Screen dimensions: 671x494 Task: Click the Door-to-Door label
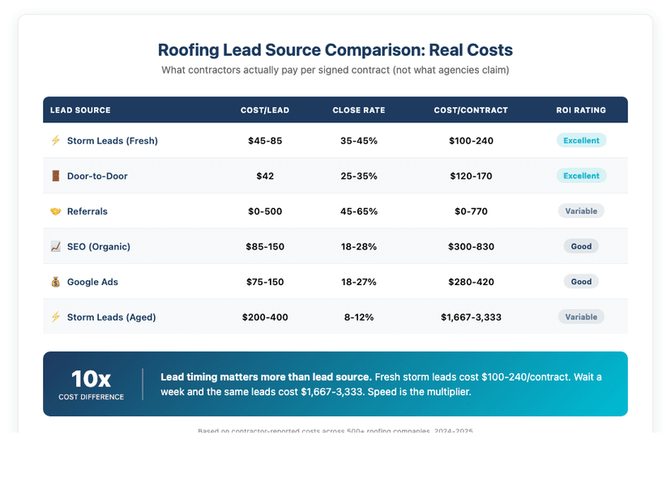[97, 176]
